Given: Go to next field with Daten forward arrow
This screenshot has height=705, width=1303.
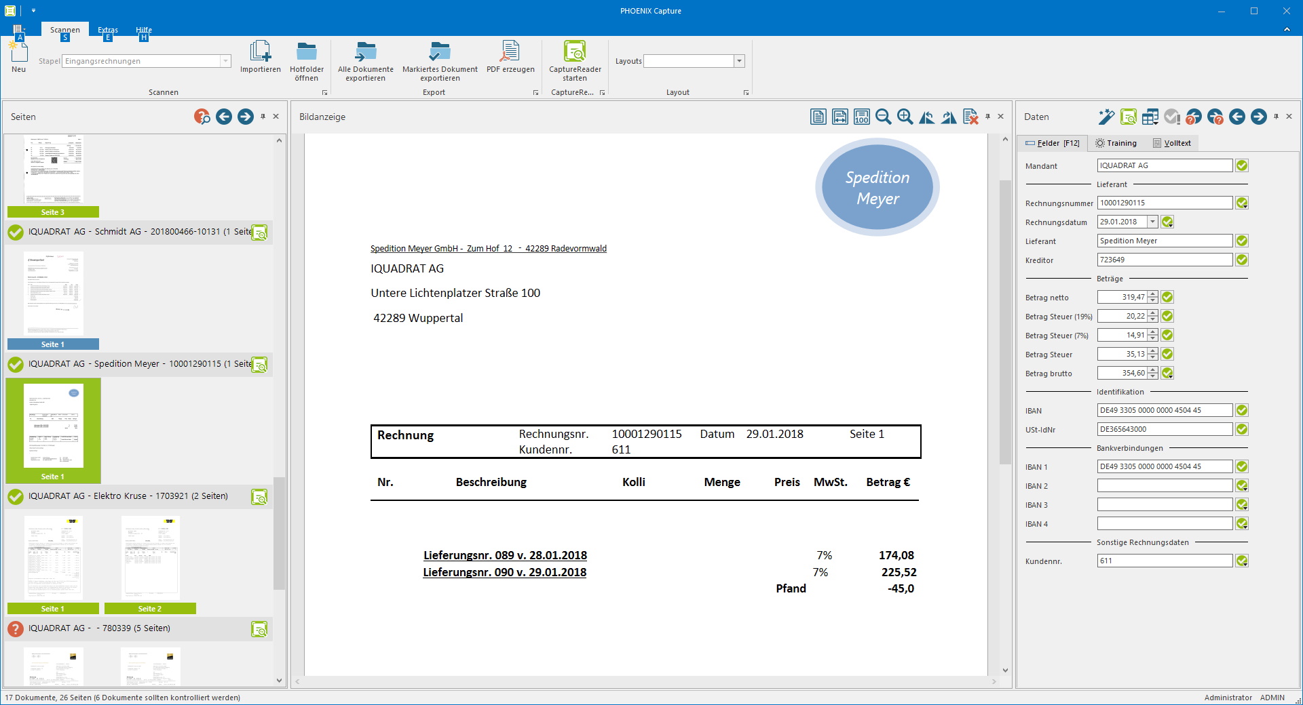Looking at the screenshot, I should click(x=1259, y=117).
